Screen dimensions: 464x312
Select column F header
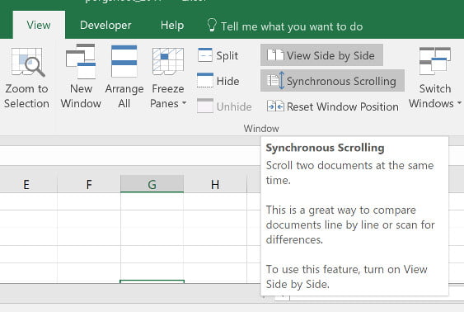89,184
